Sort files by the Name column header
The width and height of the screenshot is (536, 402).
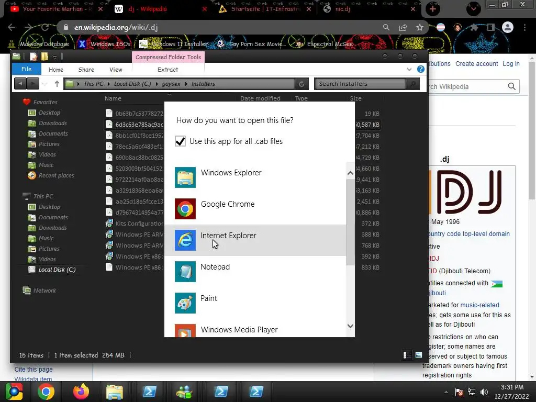point(113,98)
